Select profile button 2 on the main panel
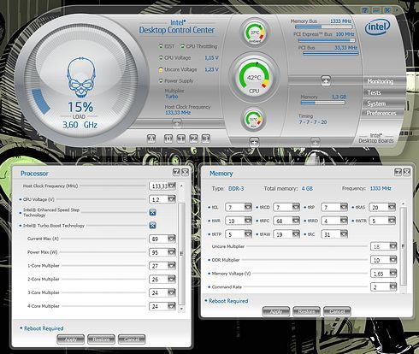419x354 pixels. point(193,139)
